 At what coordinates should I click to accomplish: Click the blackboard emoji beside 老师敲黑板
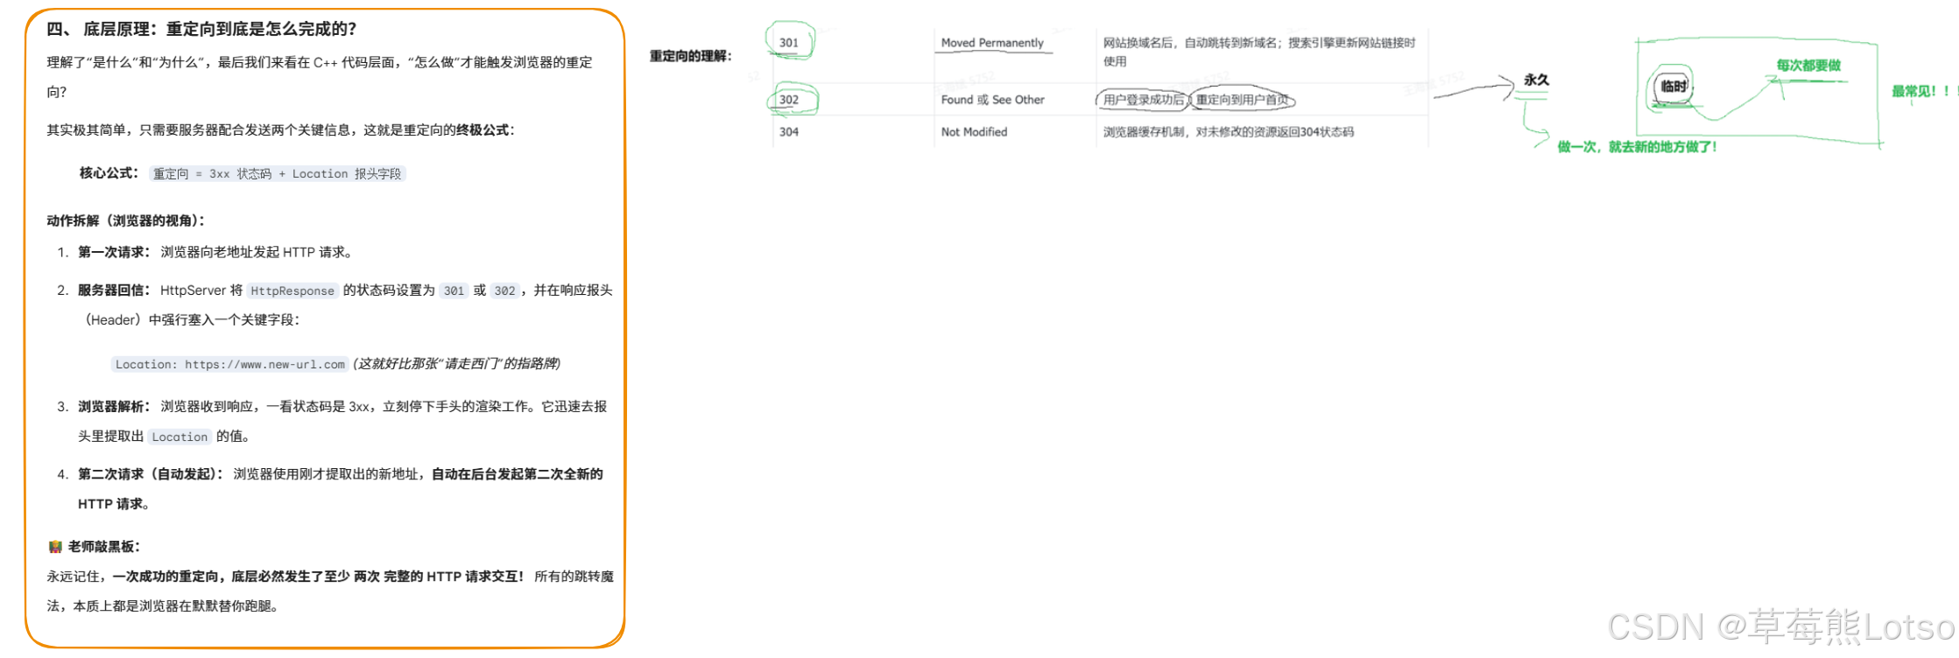coord(55,547)
